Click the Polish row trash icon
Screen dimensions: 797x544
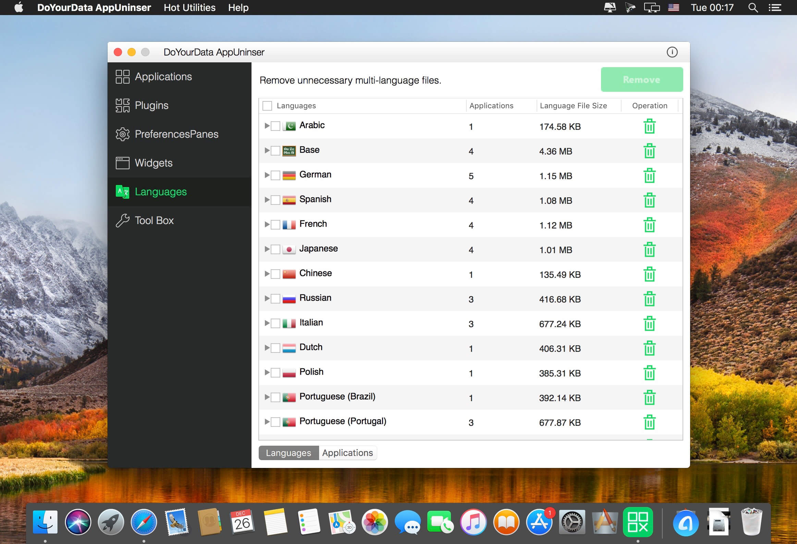tap(649, 373)
